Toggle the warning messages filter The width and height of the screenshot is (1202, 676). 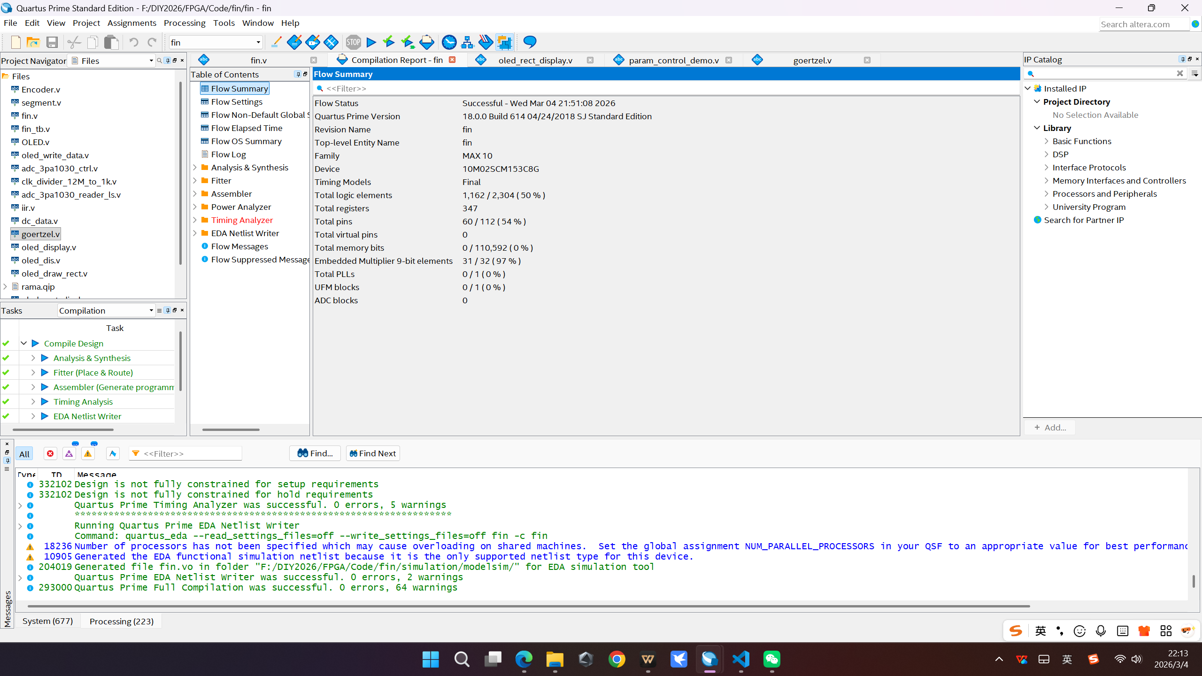point(88,453)
